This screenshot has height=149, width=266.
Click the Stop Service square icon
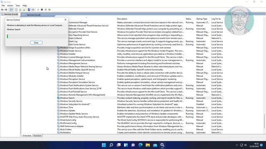coord(42,10)
